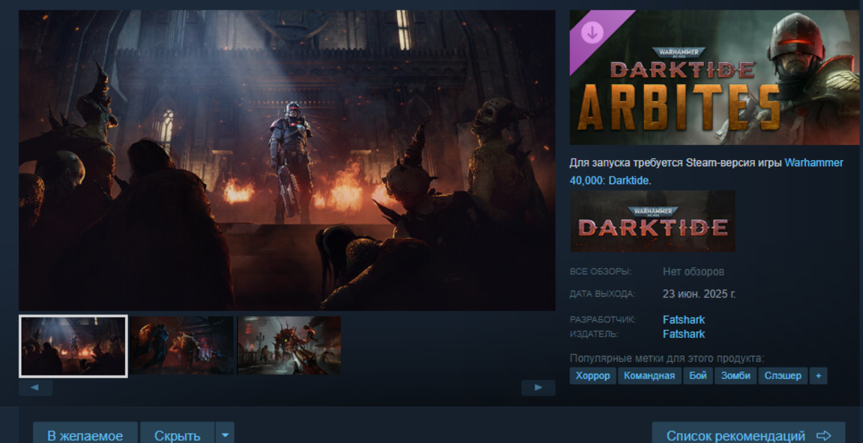This screenshot has height=443, width=863.
Task: Add more tags with the plus button
Action: pyautogui.click(x=818, y=376)
